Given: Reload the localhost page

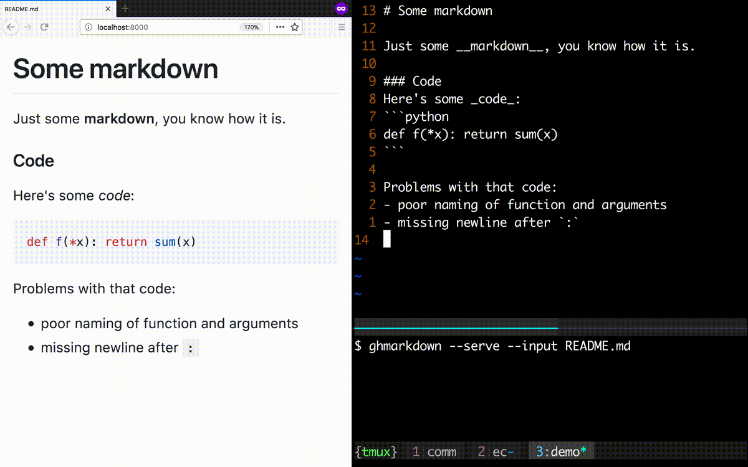Looking at the screenshot, I should point(44,27).
